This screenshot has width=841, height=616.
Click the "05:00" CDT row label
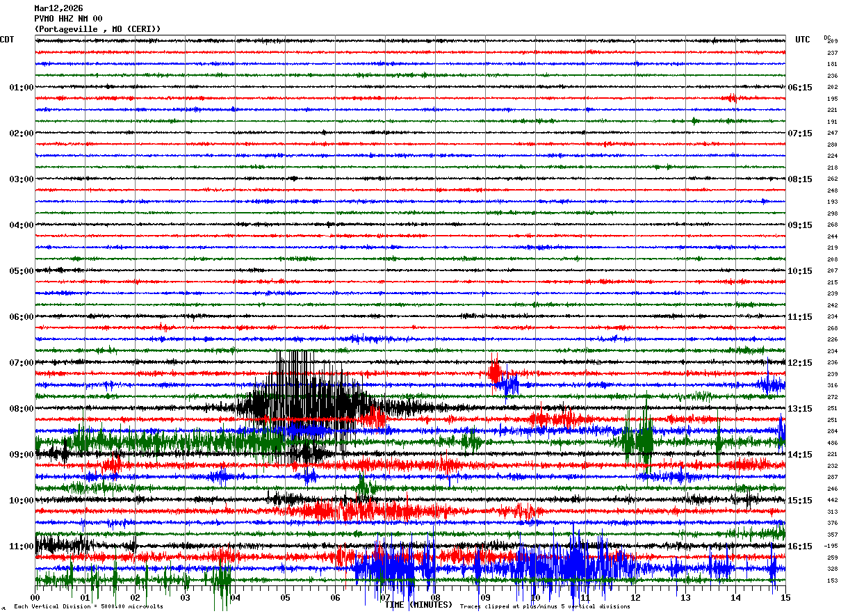coord(22,271)
